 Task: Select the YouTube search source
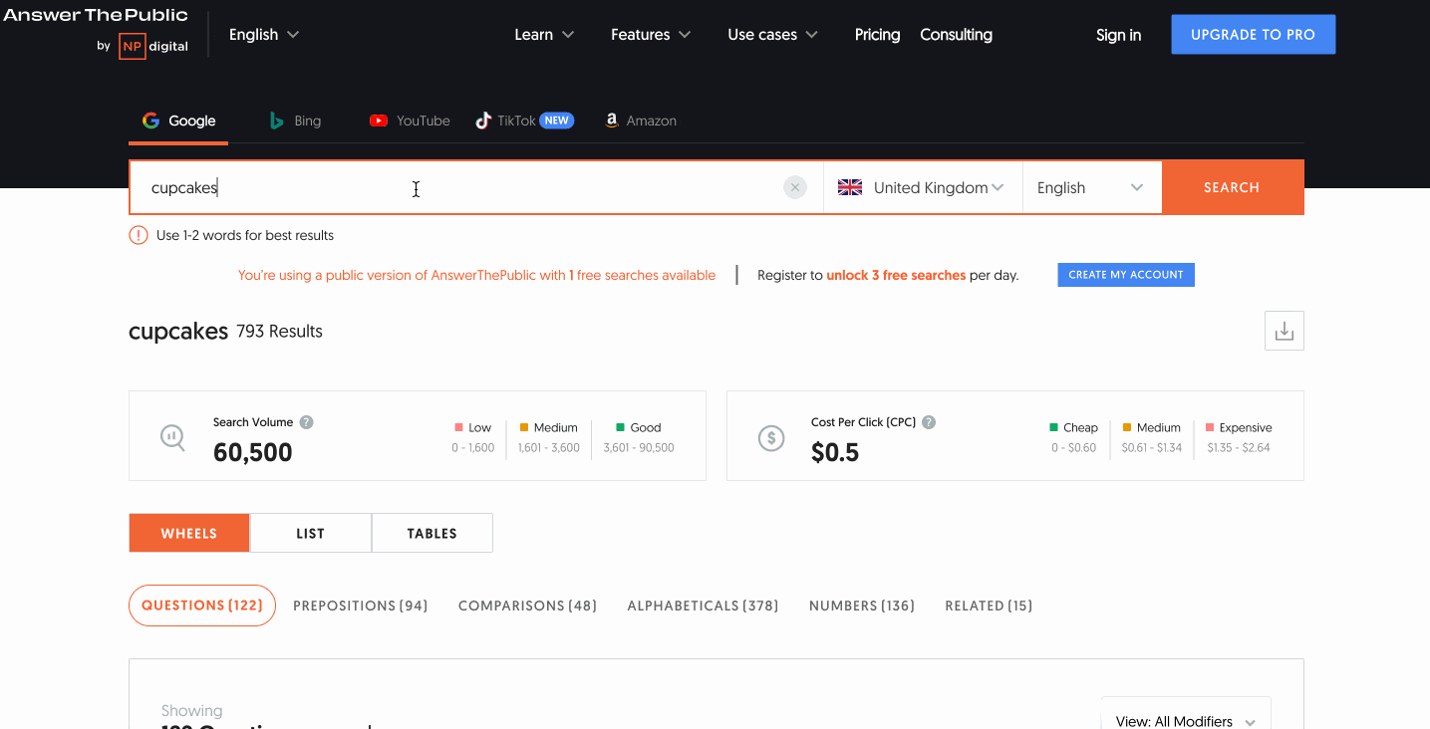tap(410, 121)
